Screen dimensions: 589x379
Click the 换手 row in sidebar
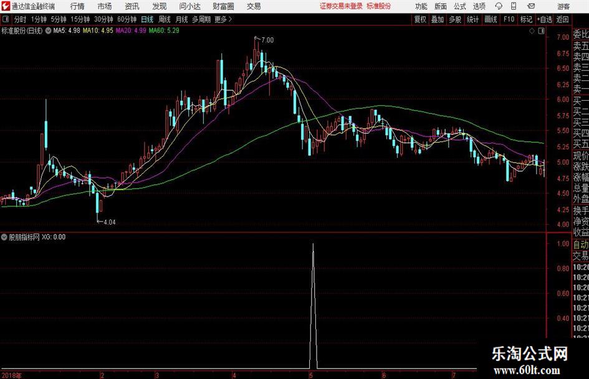click(x=581, y=210)
